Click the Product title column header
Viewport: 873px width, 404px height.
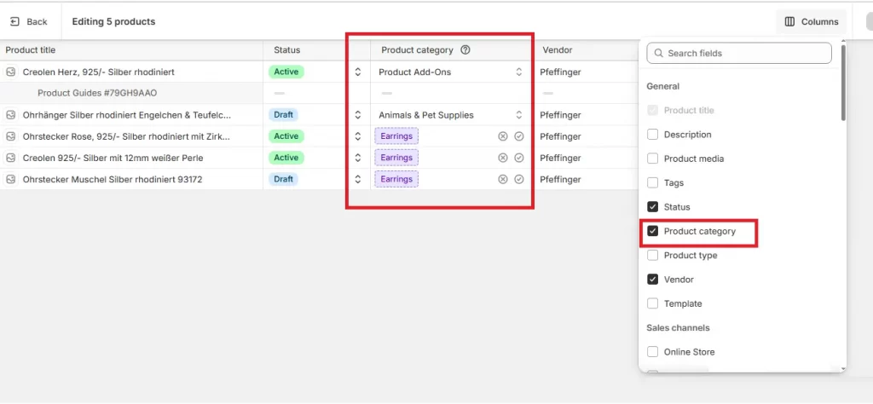31,50
